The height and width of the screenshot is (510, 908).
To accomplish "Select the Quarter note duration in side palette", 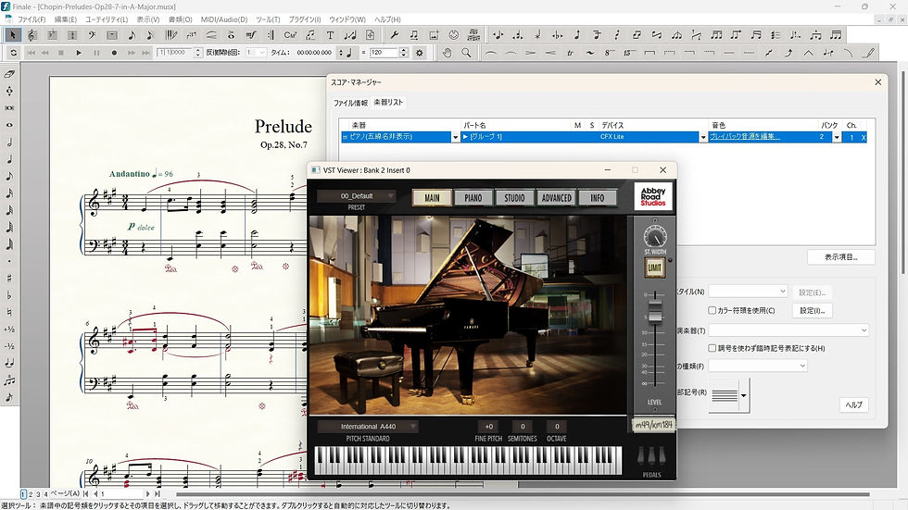I will (x=9, y=159).
